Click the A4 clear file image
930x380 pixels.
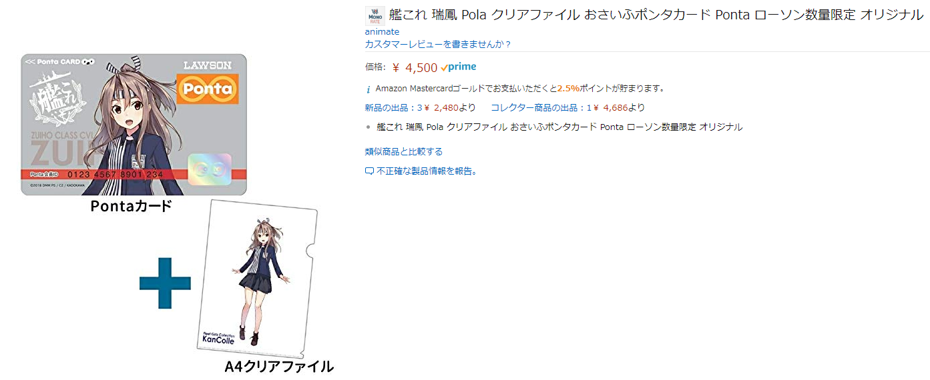[259, 280]
